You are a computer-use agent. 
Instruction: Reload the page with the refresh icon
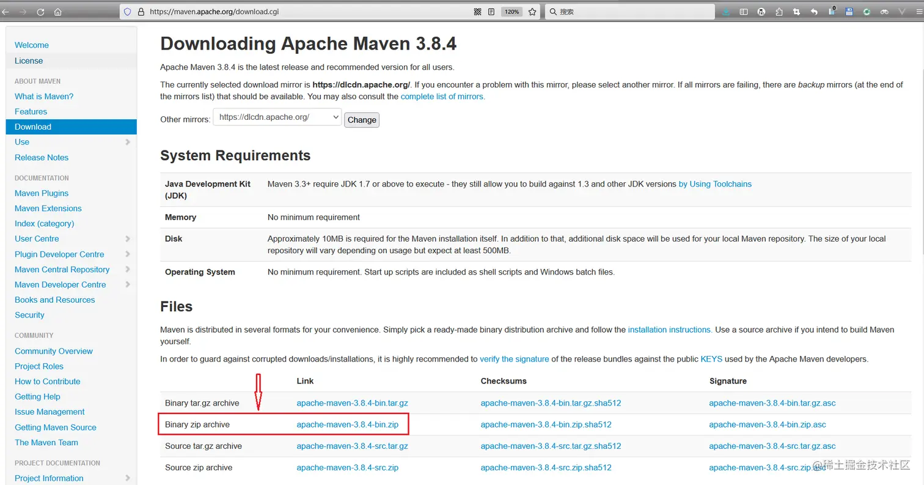[41, 12]
